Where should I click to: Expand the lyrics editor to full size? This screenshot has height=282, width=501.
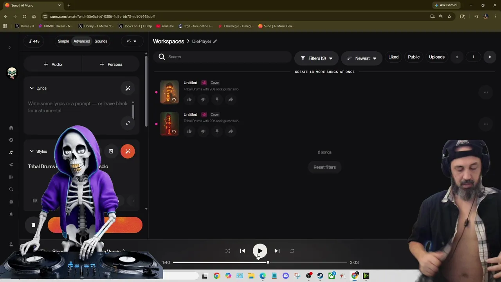coord(128,123)
